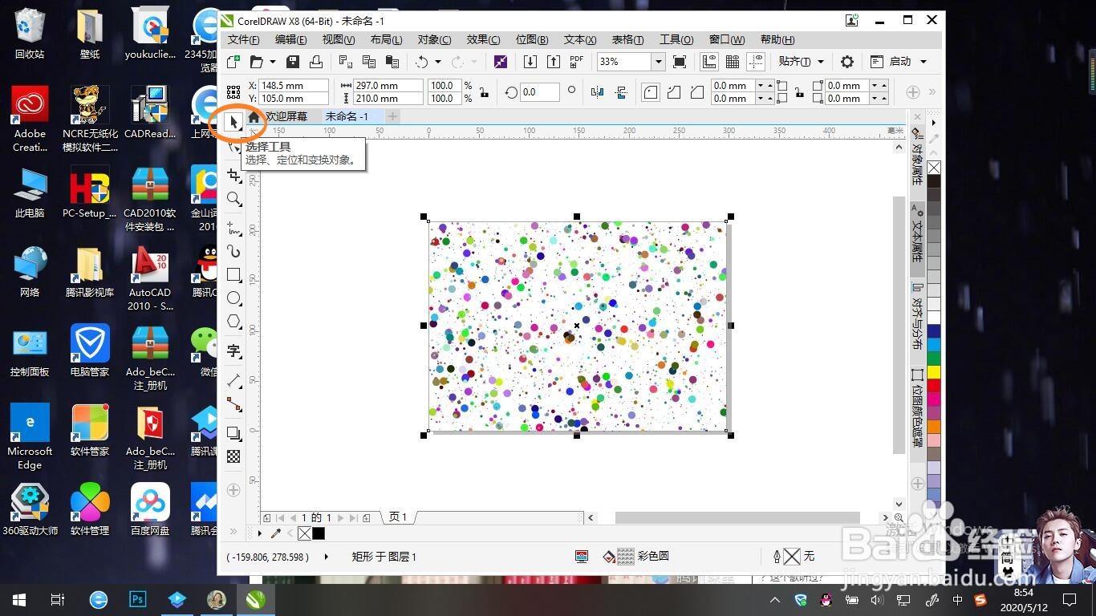Screen dimensions: 1096x616
Task: Click the X position field 148.5 mm
Action: (x=294, y=85)
